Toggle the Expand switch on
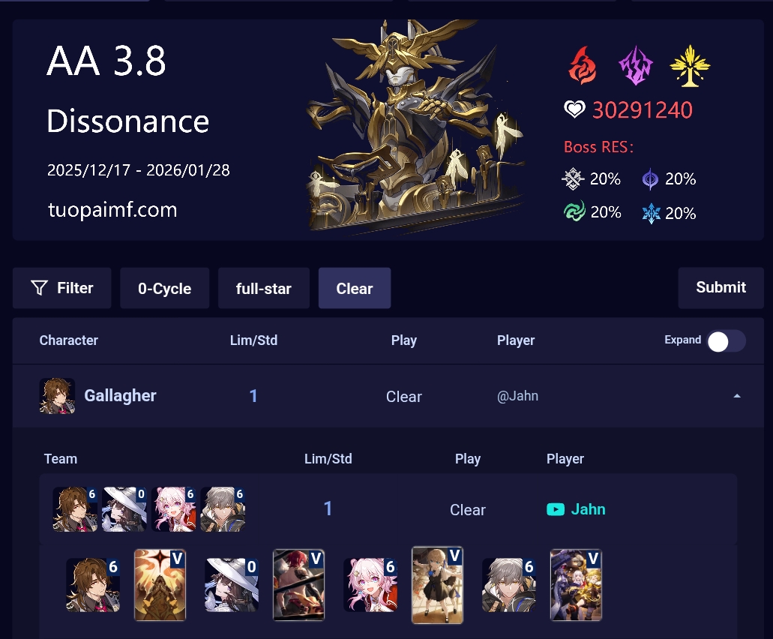 point(727,341)
